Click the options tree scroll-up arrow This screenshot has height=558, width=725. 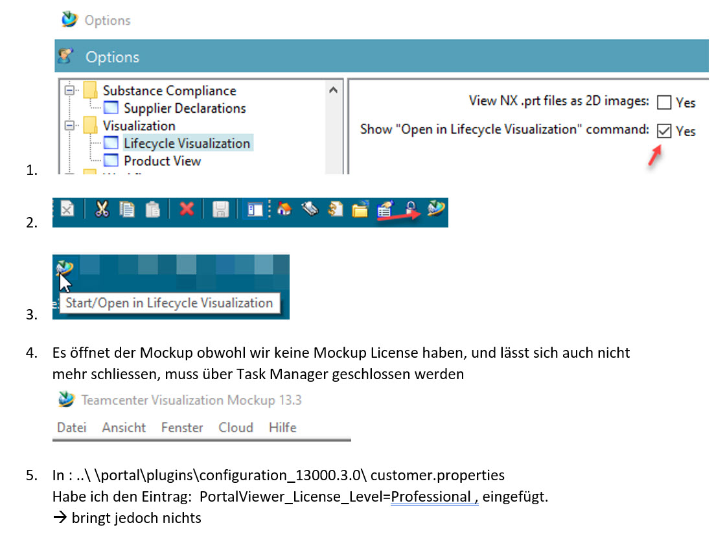334,90
